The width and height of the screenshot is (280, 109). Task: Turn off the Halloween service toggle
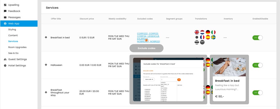tap(258, 65)
